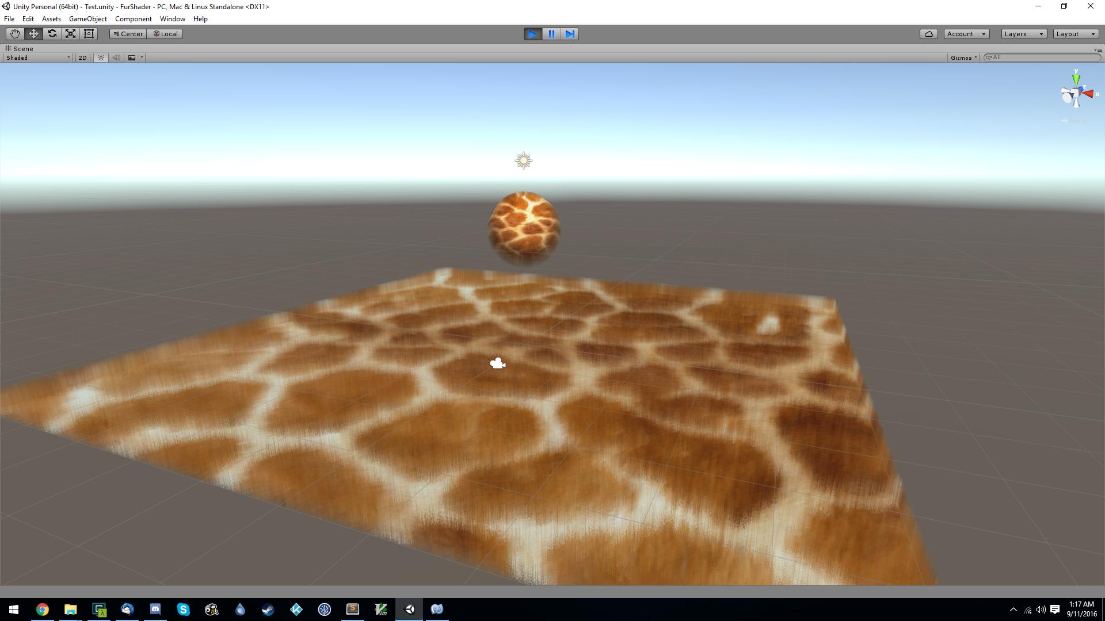Toggle audio in Scene view
Screen dimensions: 1105x621
116,57
